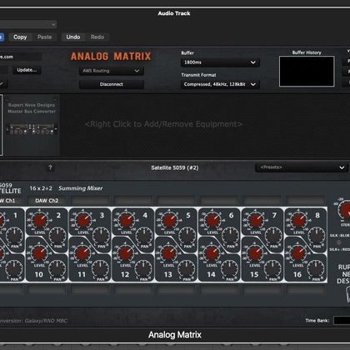Click the empty label field below channel 13
This screenshot has height=350, width=350.
click(176, 290)
